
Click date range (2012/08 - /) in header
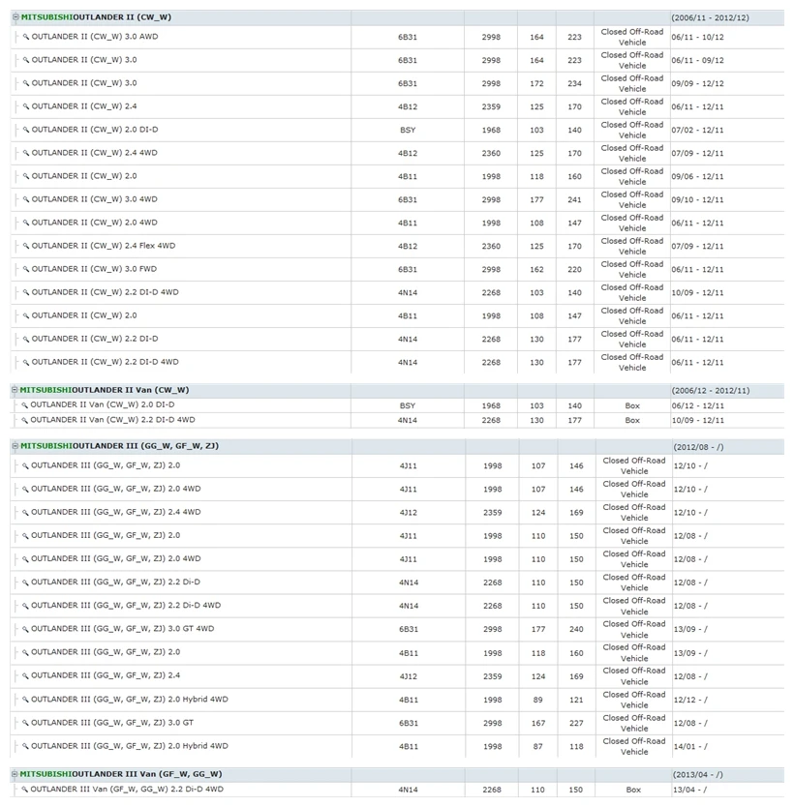698,447
